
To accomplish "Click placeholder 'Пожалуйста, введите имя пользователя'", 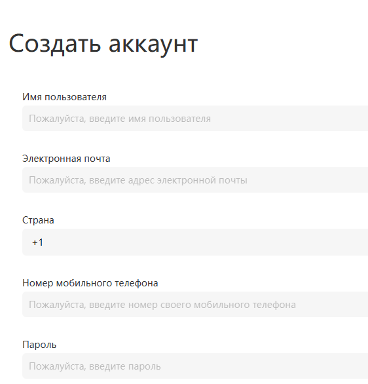I will tap(120, 119).
